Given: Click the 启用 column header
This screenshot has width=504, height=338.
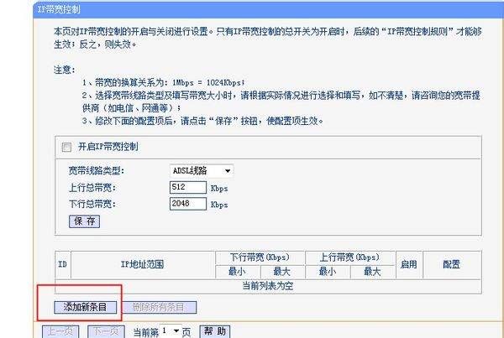Looking at the screenshot, I should point(409,265).
